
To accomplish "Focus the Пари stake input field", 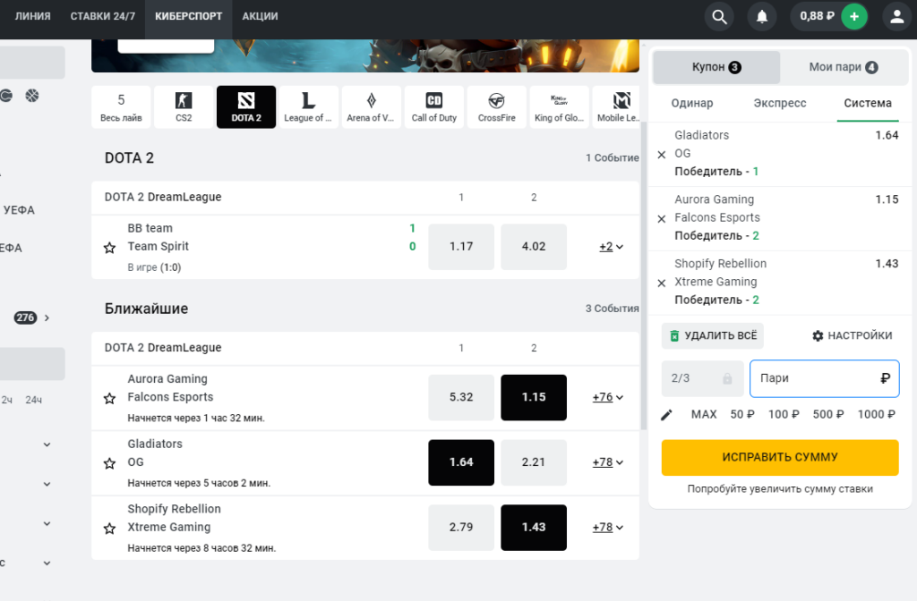I will pos(824,378).
